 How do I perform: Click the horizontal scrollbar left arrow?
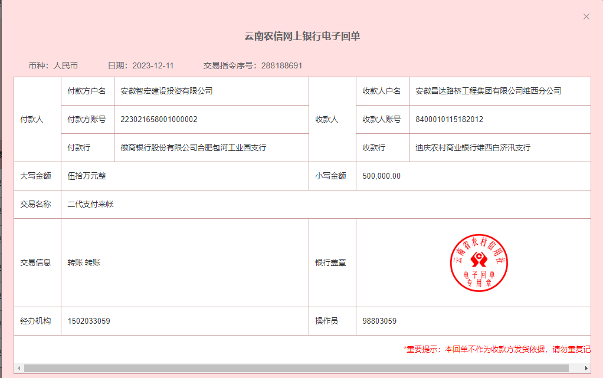pos(19,368)
